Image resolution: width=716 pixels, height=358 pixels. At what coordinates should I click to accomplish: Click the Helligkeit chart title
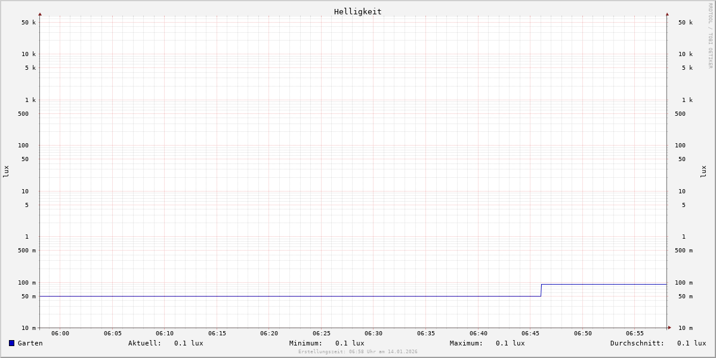pyautogui.click(x=357, y=11)
